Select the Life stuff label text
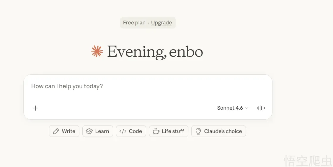This screenshot has width=333, height=167. [173, 131]
